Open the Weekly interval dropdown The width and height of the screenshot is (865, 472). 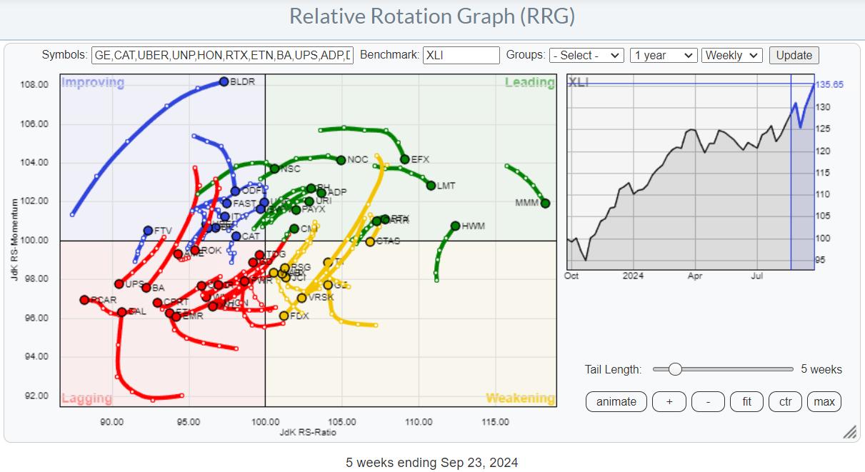pyautogui.click(x=732, y=56)
